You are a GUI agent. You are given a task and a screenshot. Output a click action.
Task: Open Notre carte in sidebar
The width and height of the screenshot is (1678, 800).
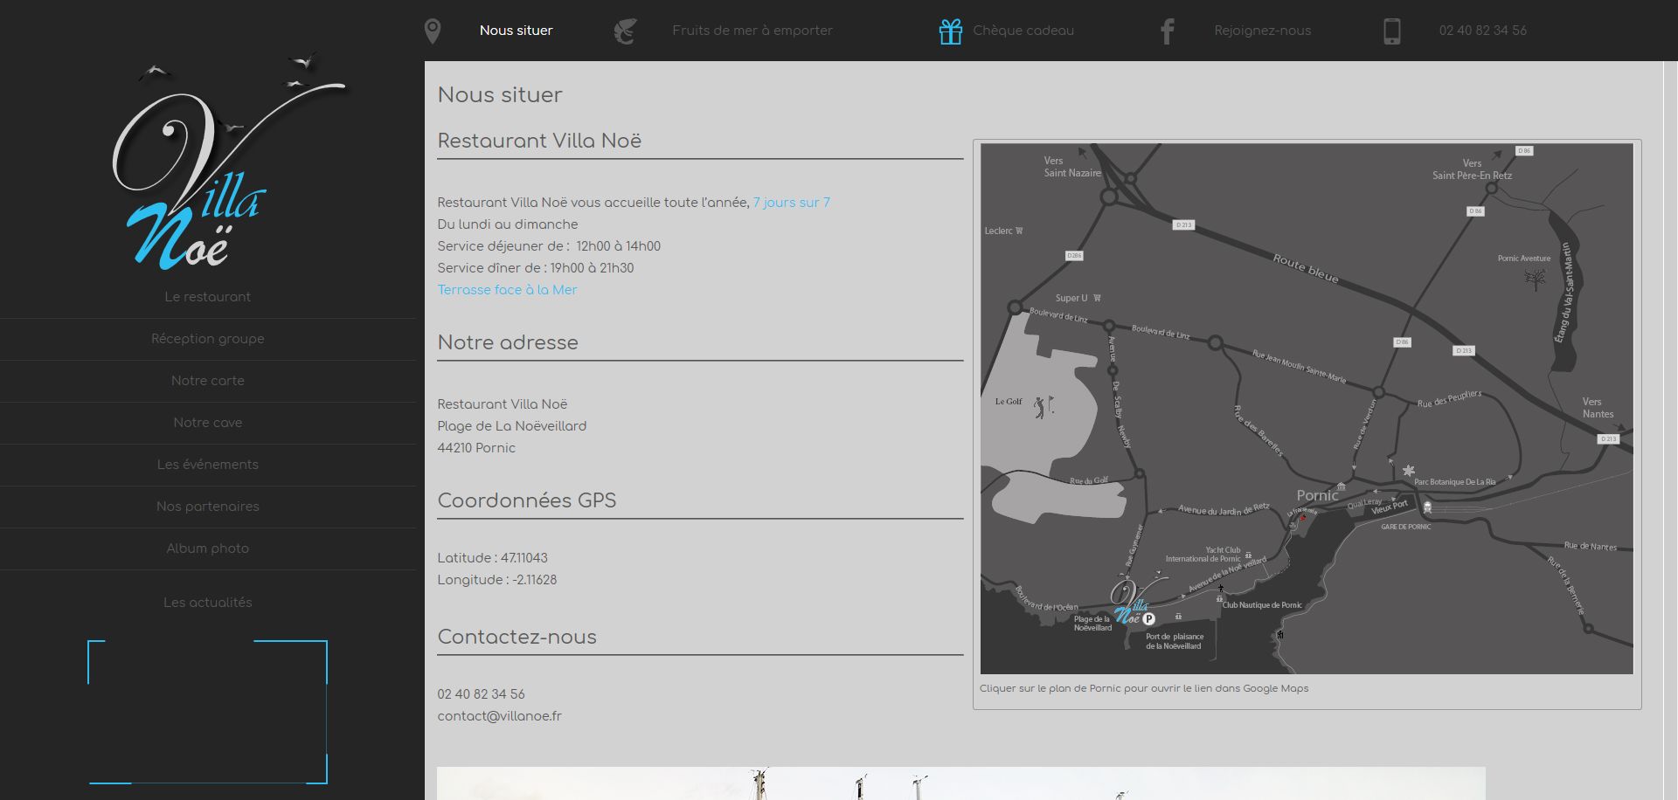pos(208,381)
